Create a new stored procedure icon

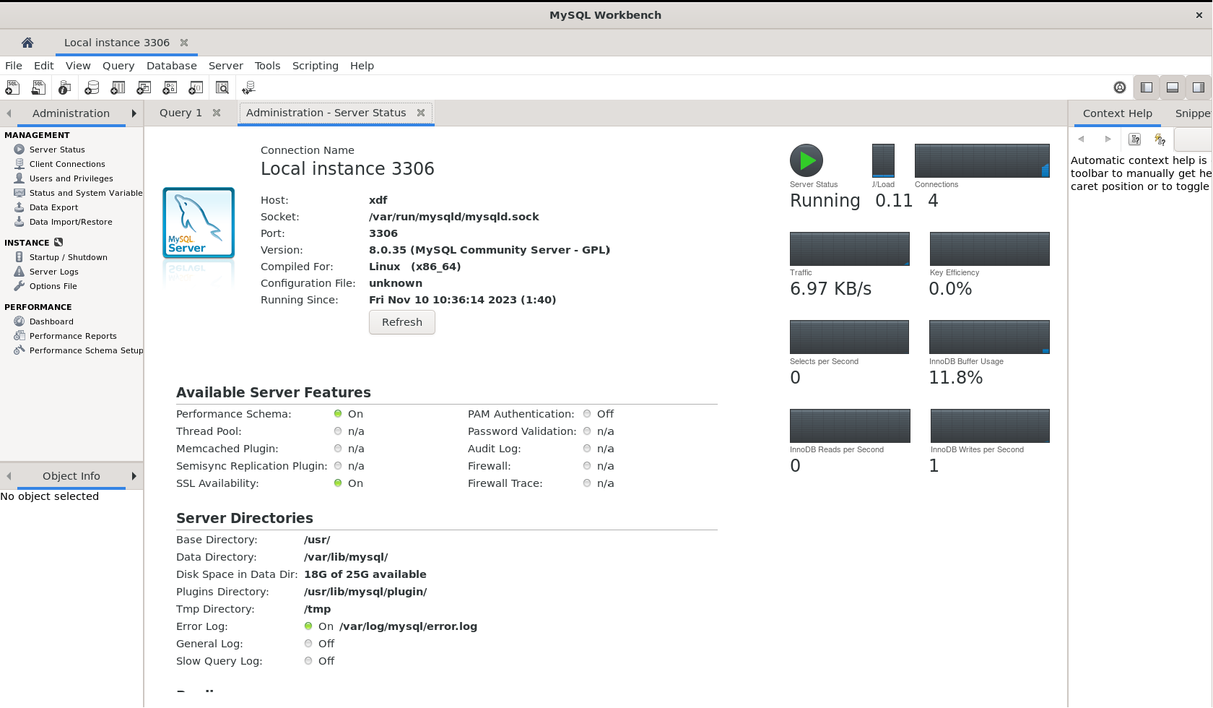[170, 87]
